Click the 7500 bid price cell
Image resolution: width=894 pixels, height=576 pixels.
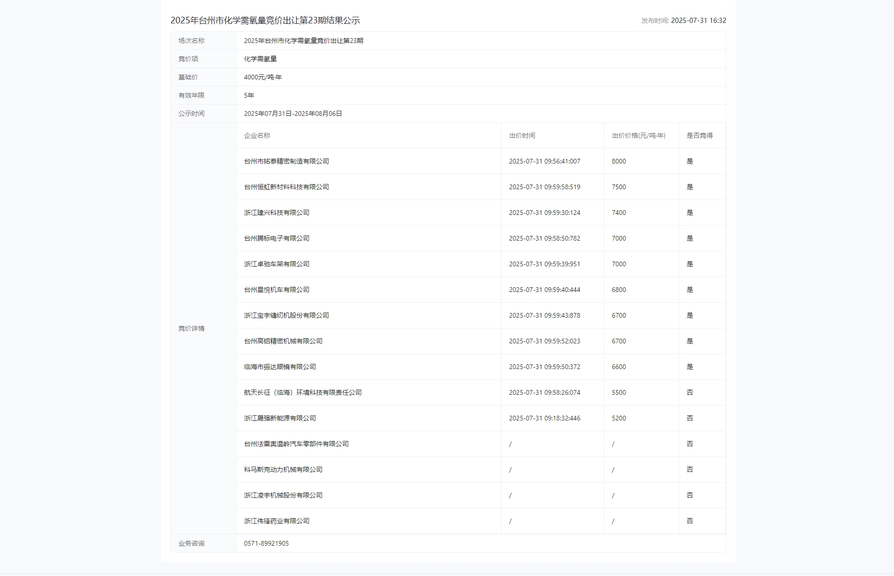pyautogui.click(x=619, y=187)
